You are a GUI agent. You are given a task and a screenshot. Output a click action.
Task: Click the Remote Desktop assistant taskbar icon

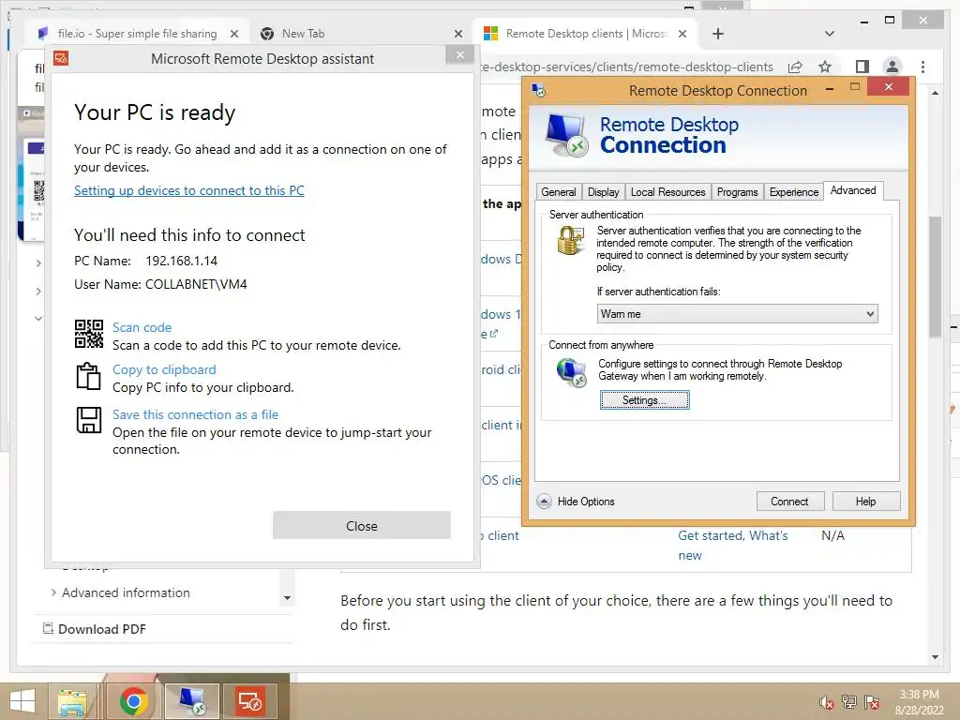pyautogui.click(x=250, y=701)
